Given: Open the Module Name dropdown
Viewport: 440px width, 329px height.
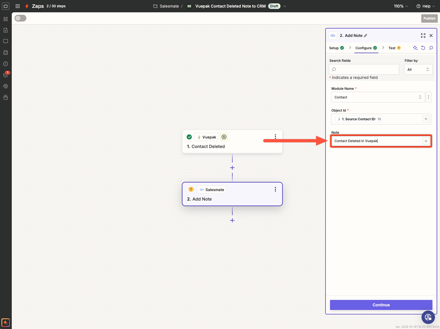Looking at the screenshot, I should click(x=378, y=97).
